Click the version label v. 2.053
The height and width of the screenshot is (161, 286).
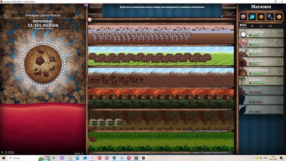pos(7,152)
